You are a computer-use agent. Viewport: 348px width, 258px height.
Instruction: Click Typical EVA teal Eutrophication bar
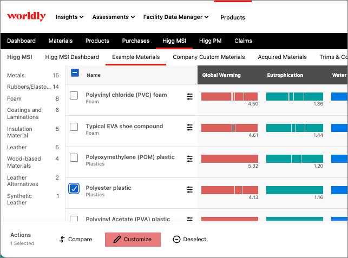(294, 128)
